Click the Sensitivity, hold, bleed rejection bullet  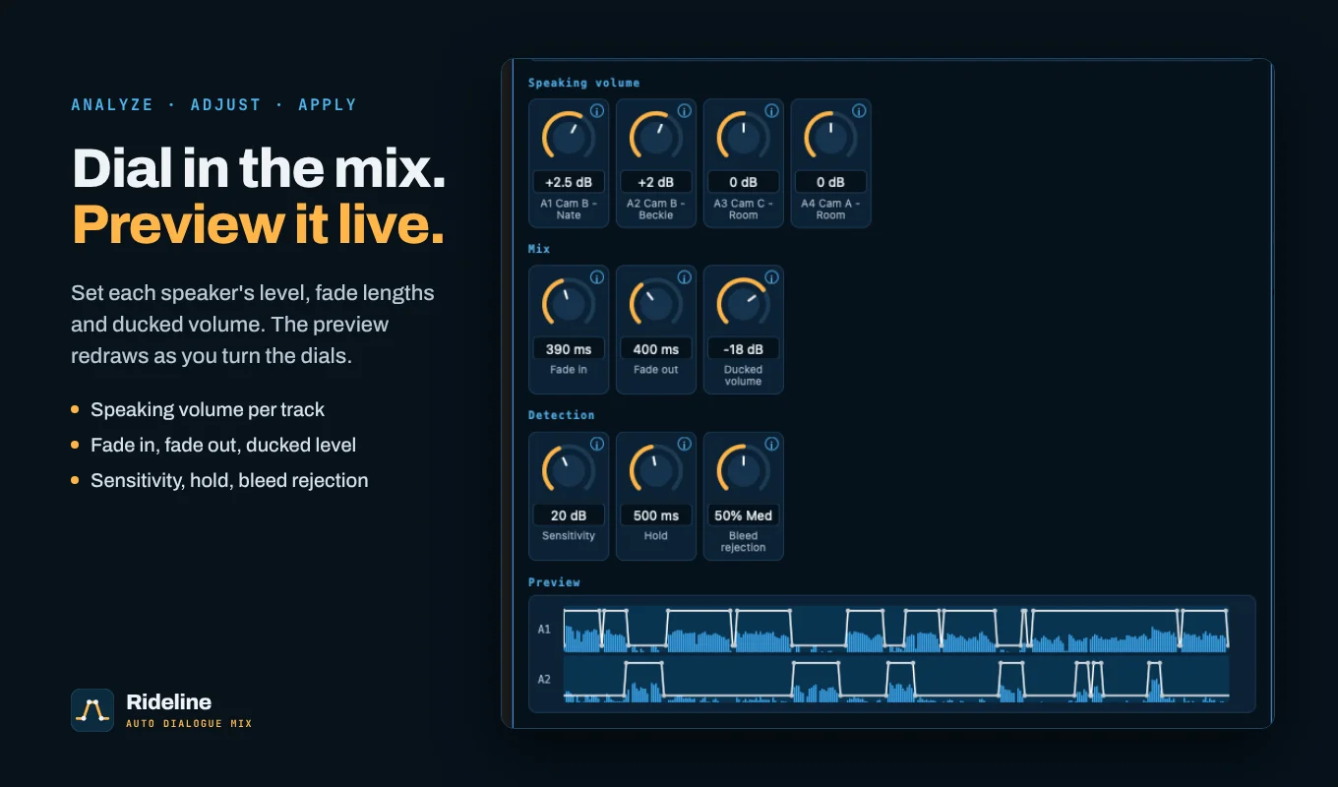tap(229, 480)
